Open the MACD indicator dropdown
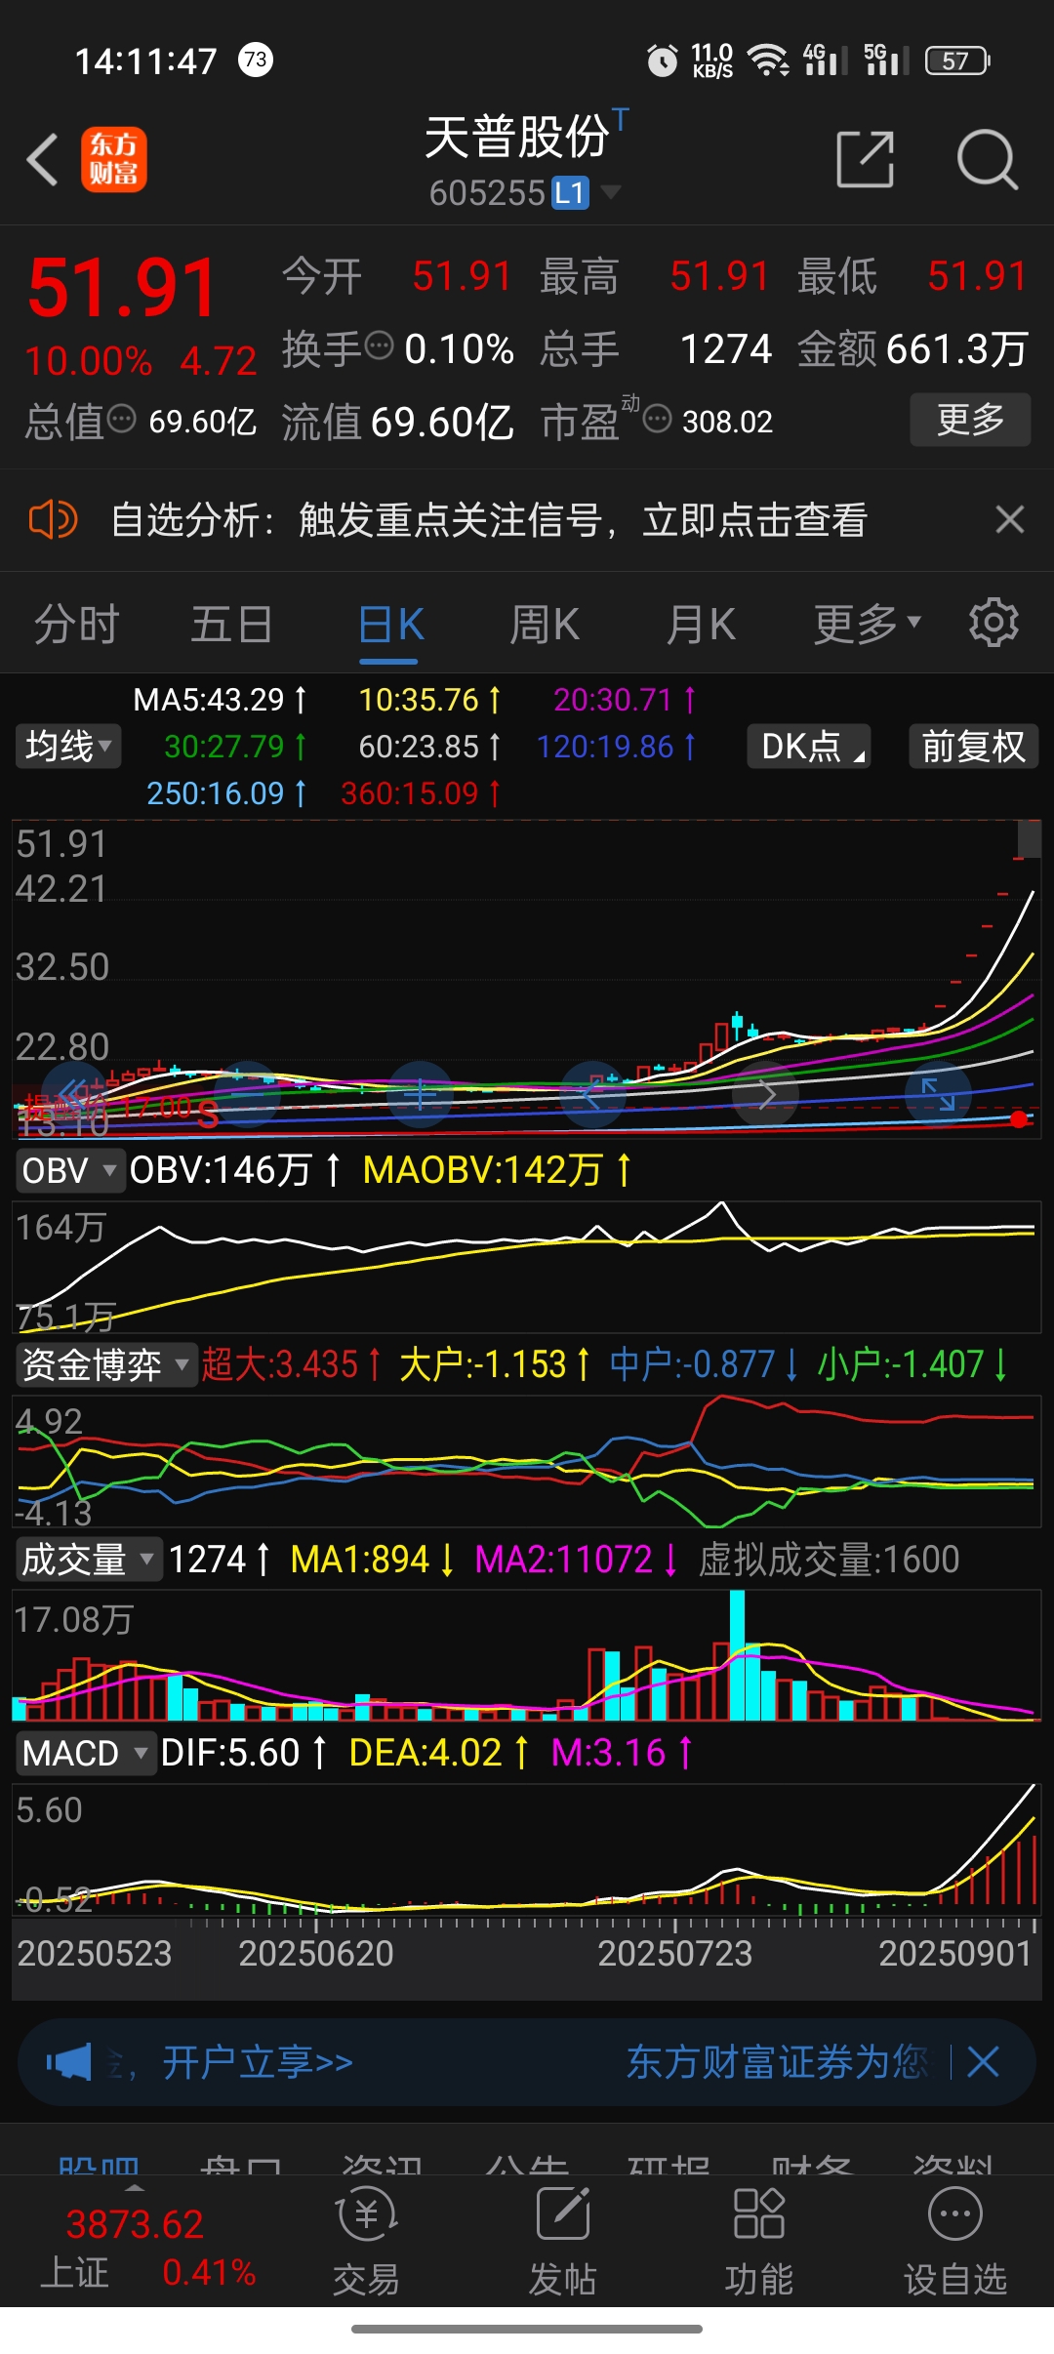The image size is (1054, 2354). click(86, 1754)
